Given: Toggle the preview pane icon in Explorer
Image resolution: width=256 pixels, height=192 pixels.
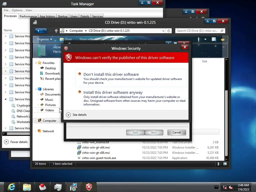Looking at the screenshot, I should coord(214,39).
